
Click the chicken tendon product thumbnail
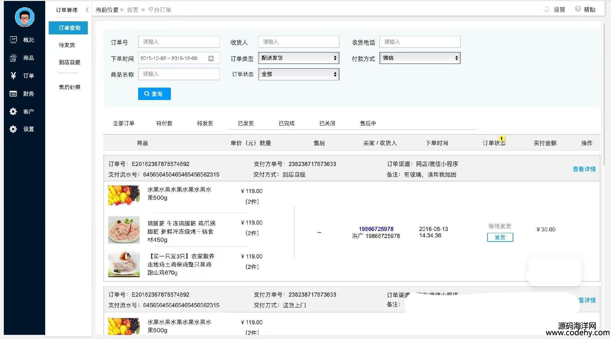coord(124,230)
